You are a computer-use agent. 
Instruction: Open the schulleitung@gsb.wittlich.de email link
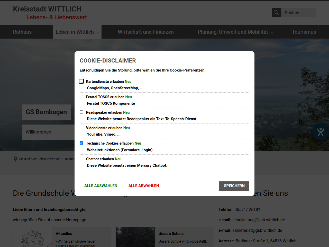tap(259, 220)
